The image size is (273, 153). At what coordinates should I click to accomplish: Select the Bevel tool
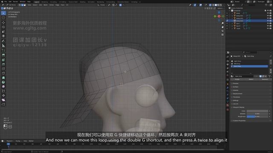[x=3, y=64]
